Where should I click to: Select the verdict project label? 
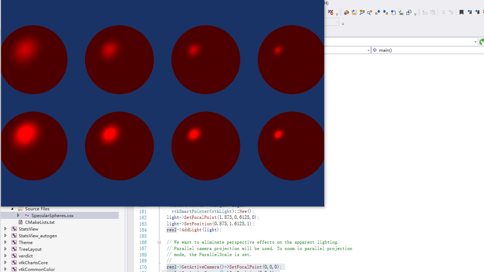click(x=26, y=256)
